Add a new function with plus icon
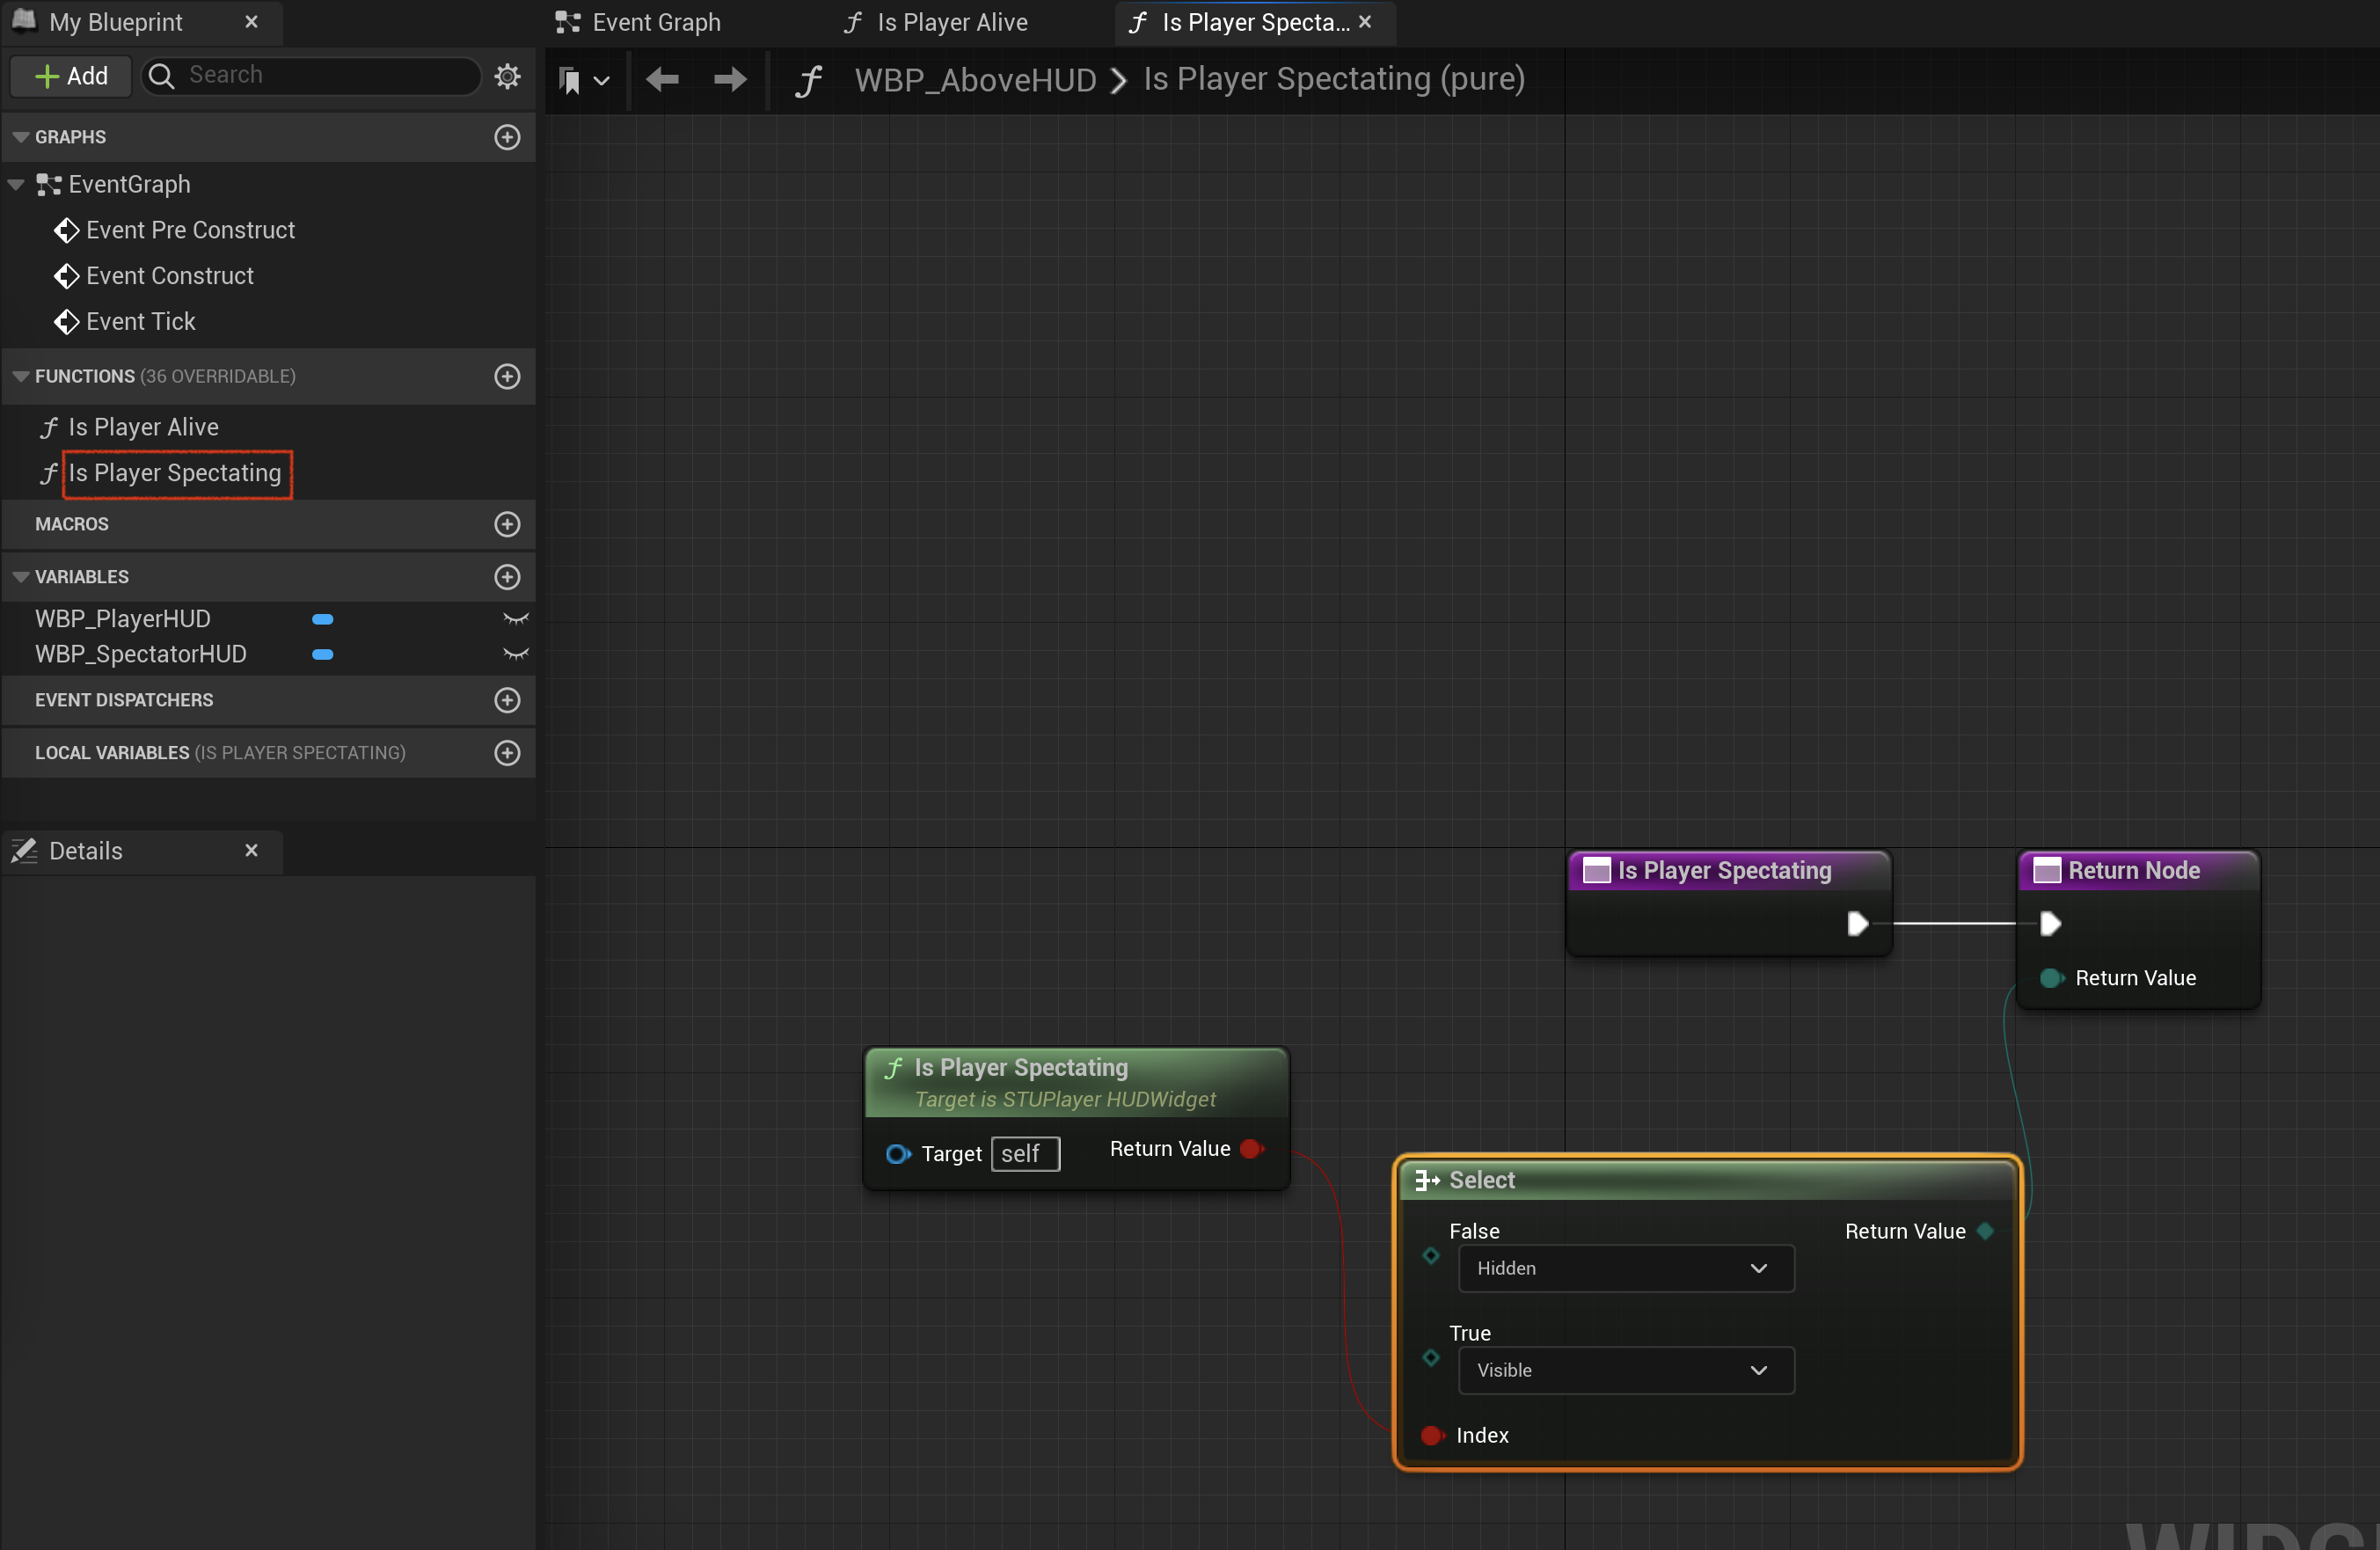2380x1550 pixels. click(x=507, y=376)
